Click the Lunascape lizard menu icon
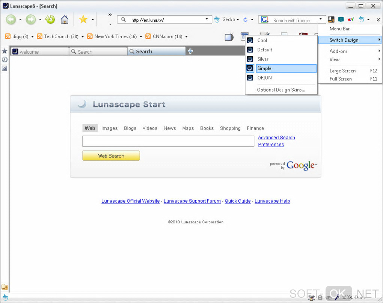The image size is (383, 303). [x=362, y=19]
